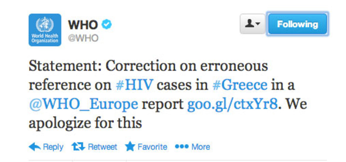Image resolution: width=346 pixels, height=162 pixels.
Task: Click the reply arrow icon
Action: 35,147
